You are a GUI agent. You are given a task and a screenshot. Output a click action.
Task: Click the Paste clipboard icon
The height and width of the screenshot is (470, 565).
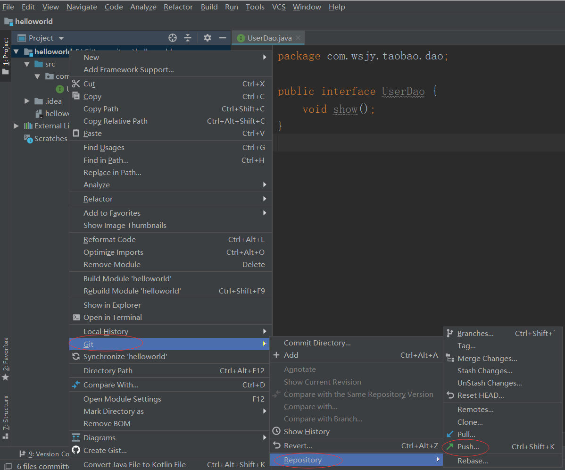(x=75, y=133)
